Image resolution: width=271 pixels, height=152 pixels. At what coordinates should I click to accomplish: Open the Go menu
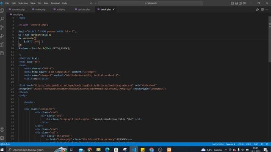[x=39, y=3]
